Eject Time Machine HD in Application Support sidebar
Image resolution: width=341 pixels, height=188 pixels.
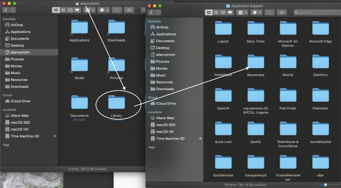[x=200, y=139]
